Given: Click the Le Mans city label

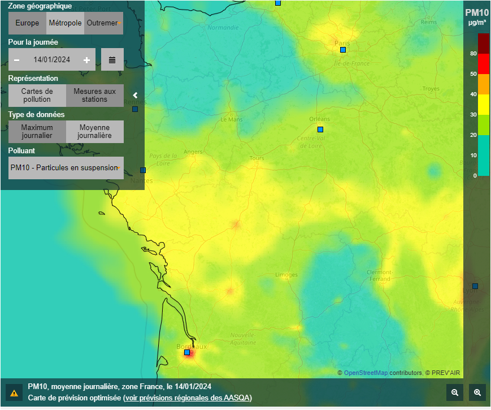Looking at the screenshot, I should pos(232,119).
